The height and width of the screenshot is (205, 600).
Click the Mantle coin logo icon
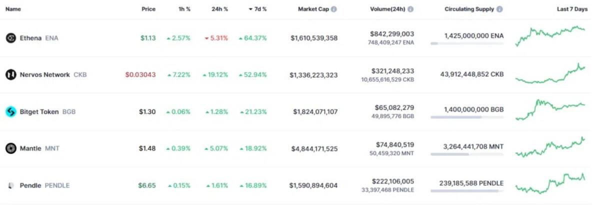pos(10,148)
